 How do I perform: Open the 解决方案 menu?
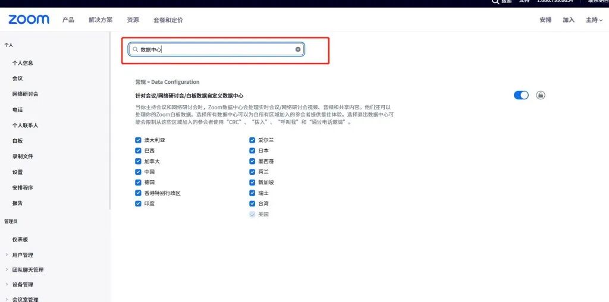point(101,20)
